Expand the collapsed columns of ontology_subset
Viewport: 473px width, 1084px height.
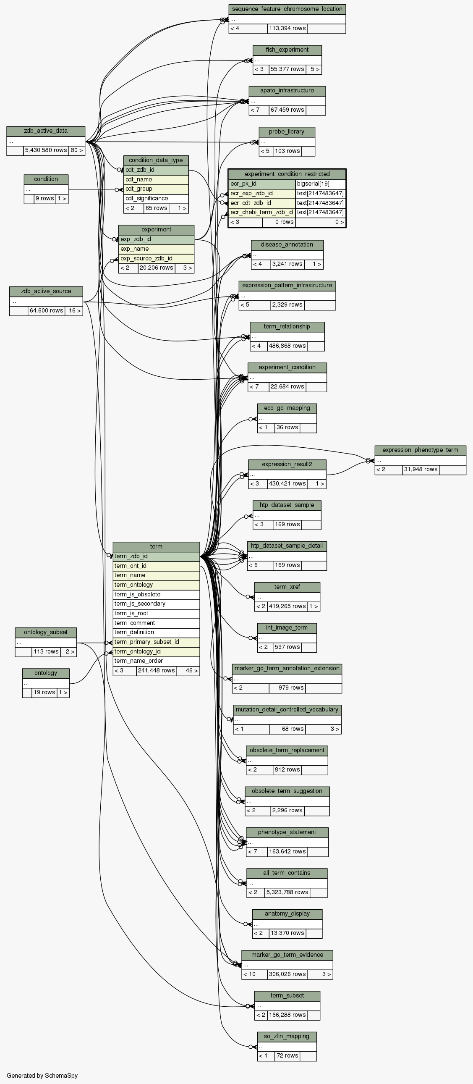[x=46, y=643]
